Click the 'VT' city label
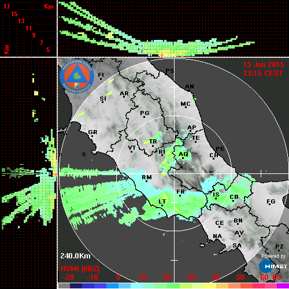Image resolution: width=289 pixels, height=289 pixels. coord(132,148)
